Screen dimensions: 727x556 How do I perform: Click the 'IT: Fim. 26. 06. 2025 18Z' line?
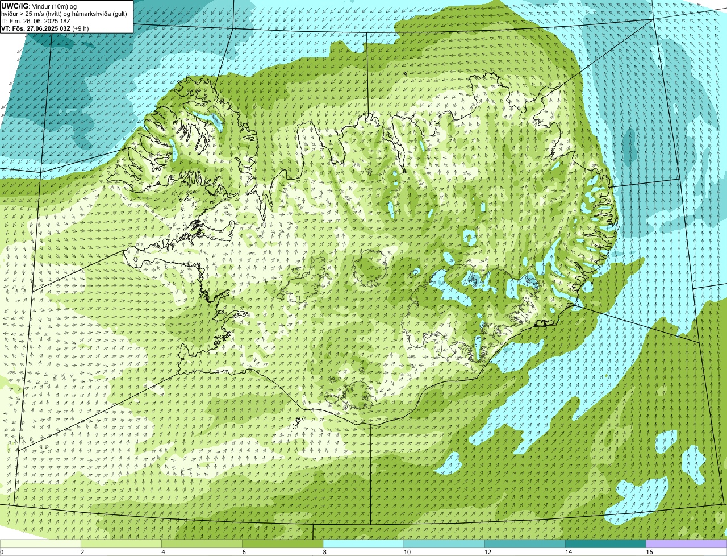click(36, 21)
